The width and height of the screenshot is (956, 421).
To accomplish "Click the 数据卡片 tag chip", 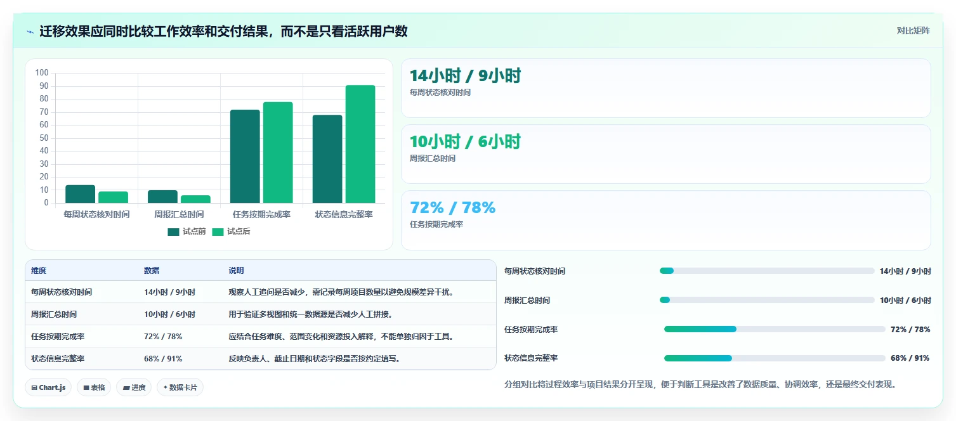I will (180, 387).
